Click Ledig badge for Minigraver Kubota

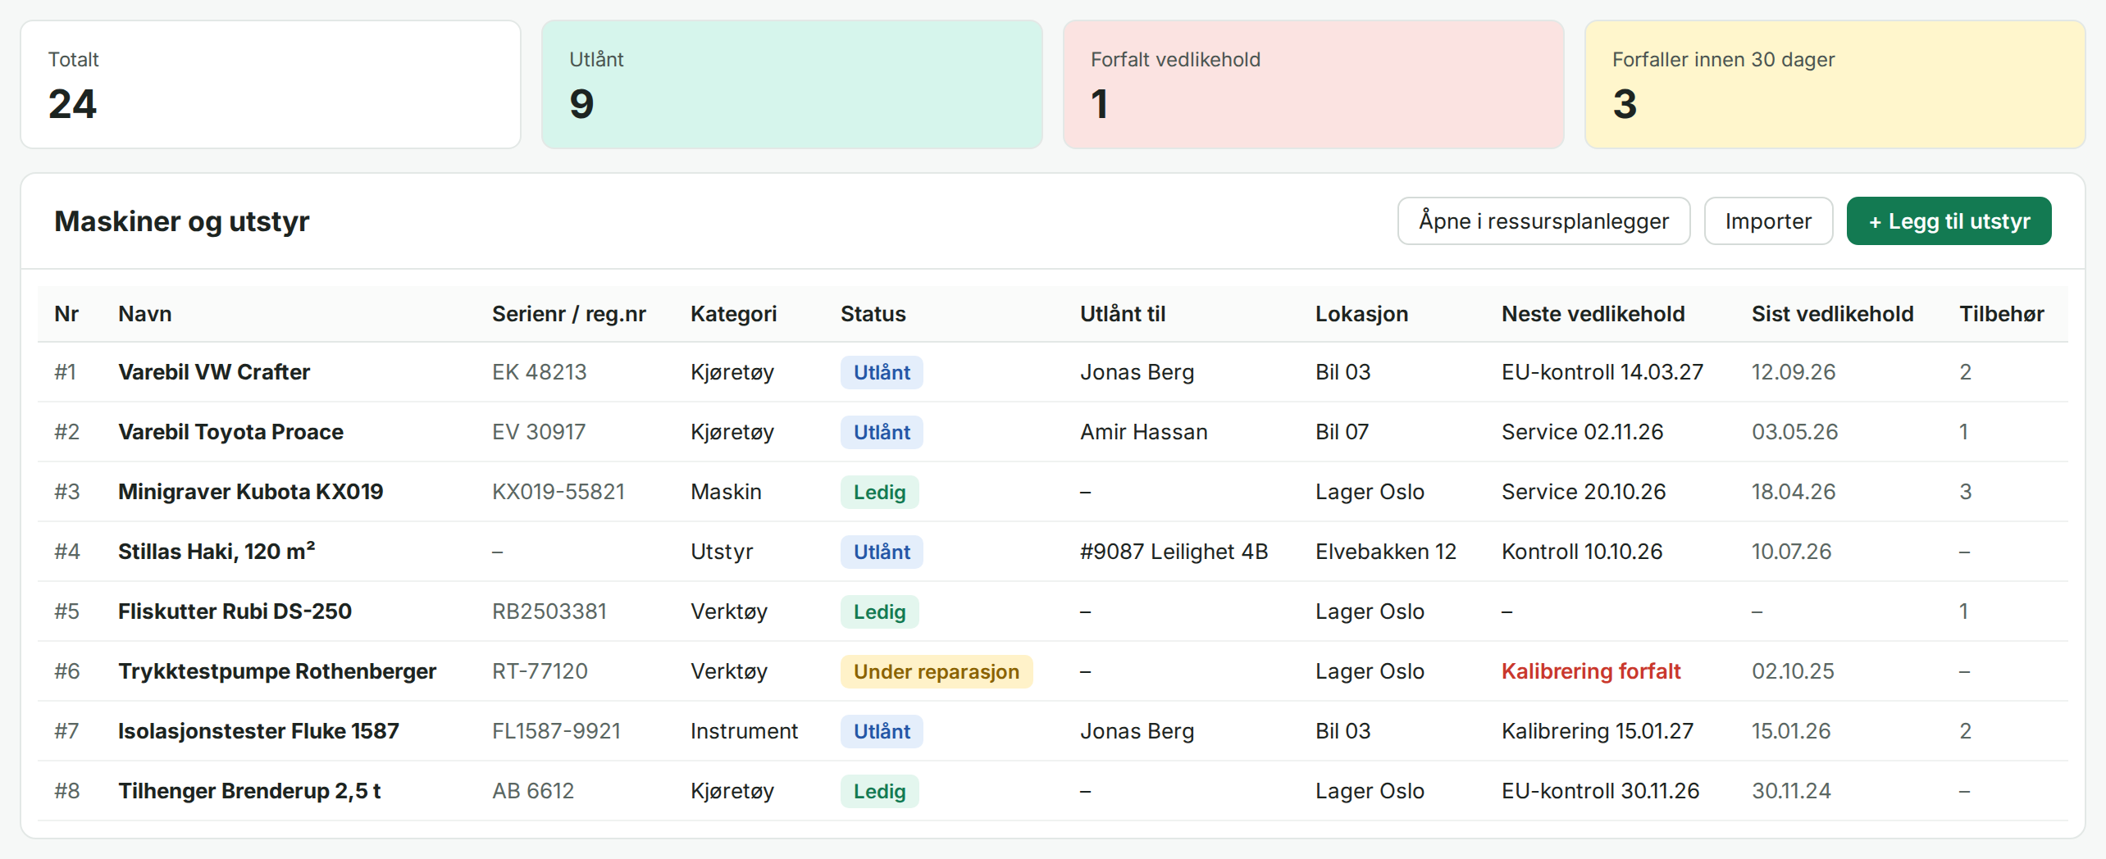(879, 493)
